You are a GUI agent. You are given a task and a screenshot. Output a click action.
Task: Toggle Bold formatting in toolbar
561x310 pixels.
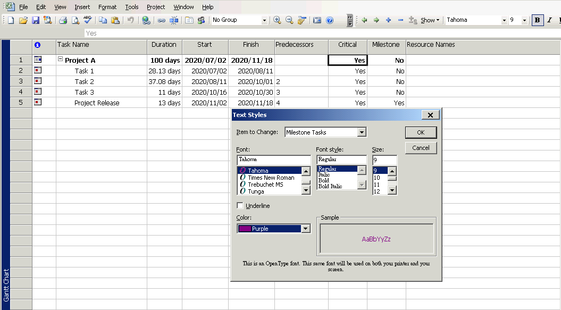(x=538, y=20)
